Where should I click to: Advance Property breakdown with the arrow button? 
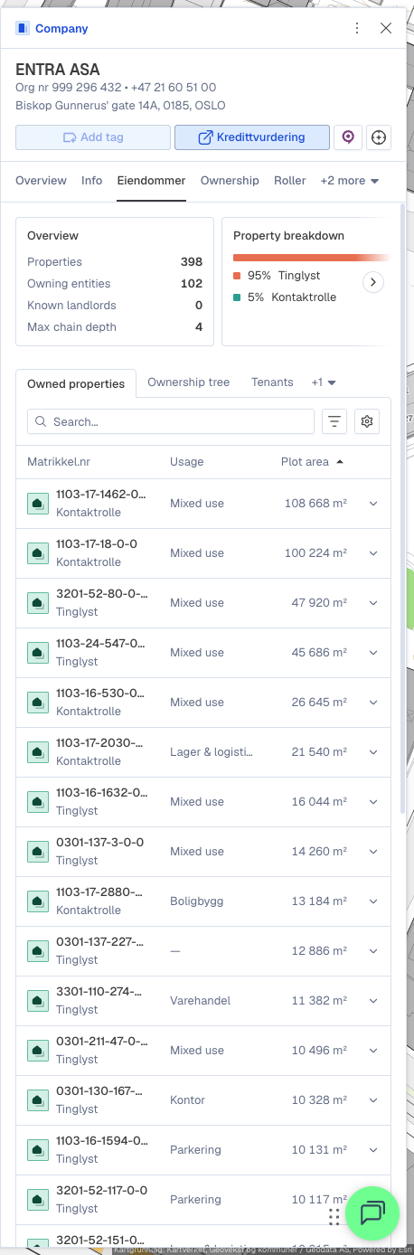(373, 282)
